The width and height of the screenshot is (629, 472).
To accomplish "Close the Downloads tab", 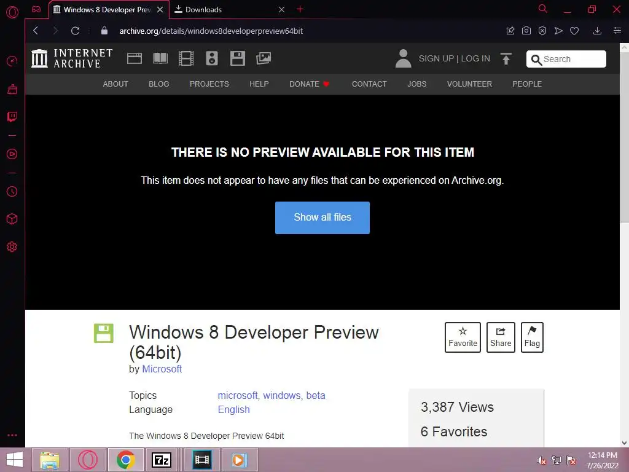I will point(281,9).
